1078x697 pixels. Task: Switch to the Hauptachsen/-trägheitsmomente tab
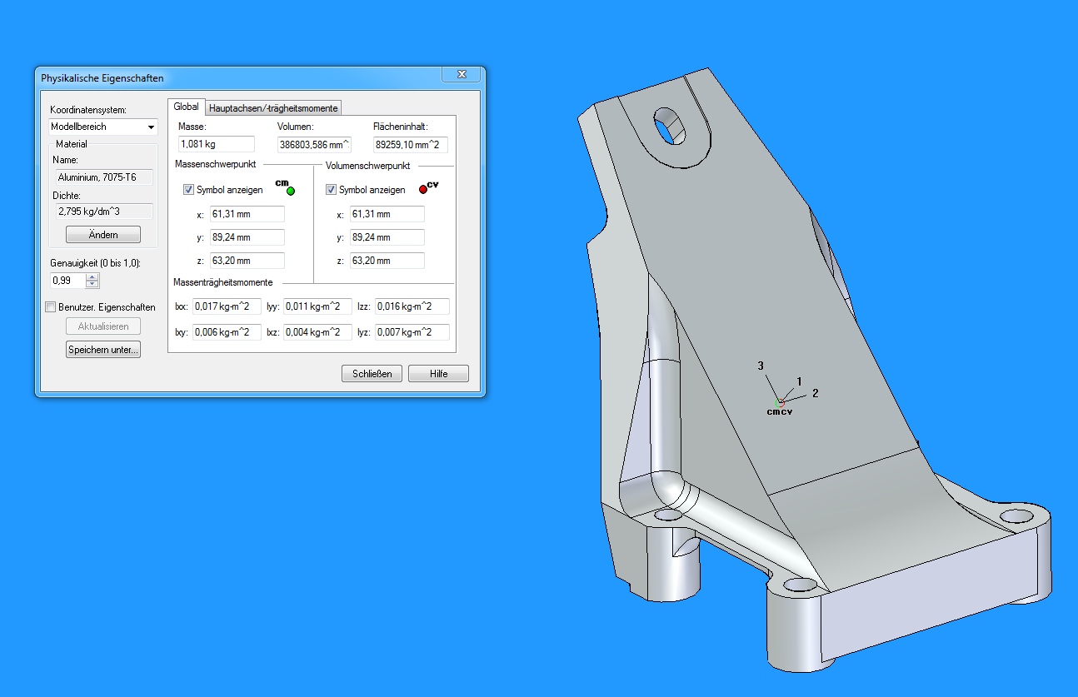[273, 108]
